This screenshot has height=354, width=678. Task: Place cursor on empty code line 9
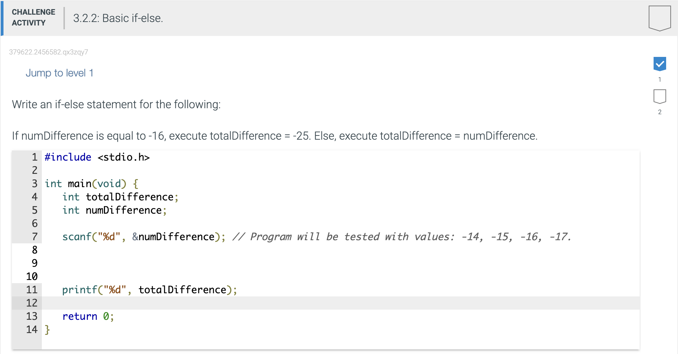340,263
